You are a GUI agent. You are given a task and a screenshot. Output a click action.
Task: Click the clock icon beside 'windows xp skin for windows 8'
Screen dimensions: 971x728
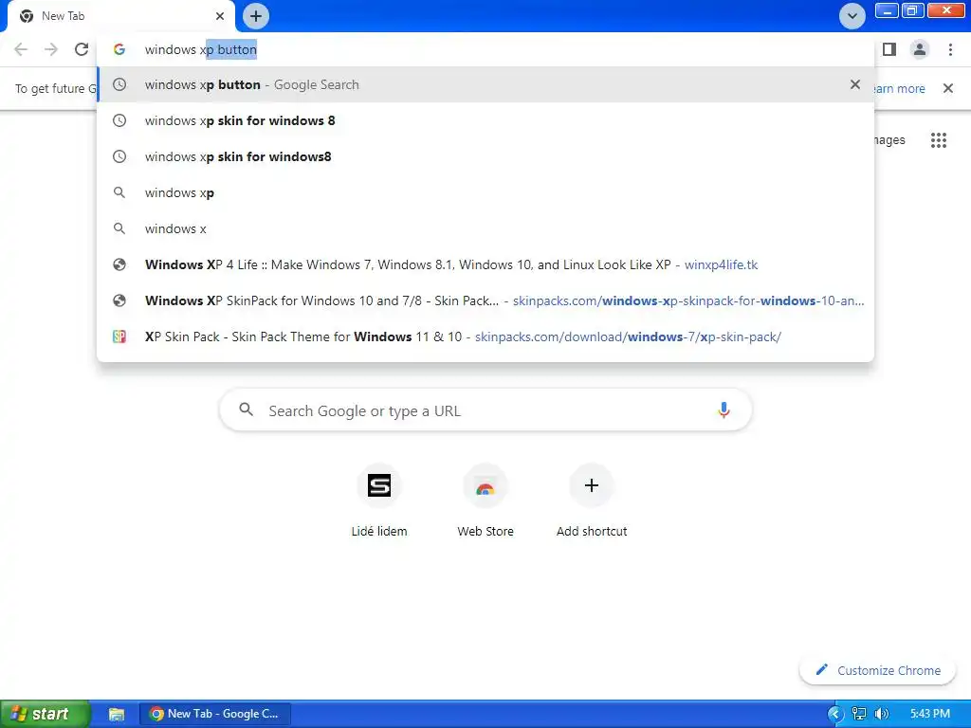point(119,120)
